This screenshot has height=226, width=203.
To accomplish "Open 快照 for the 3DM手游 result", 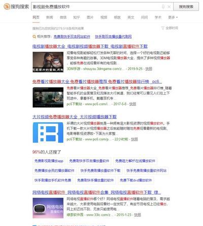I will click(x=149, y=69).
